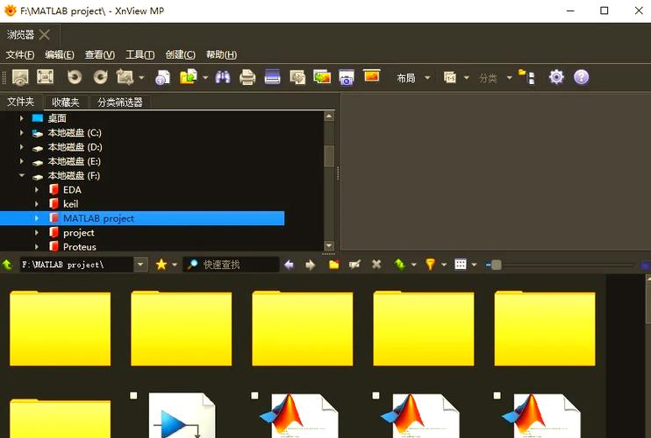Image resolution: width=651 pixels, height=438 pixels.
Task: Open the sort order dropdown arrow
Action: 466,77
